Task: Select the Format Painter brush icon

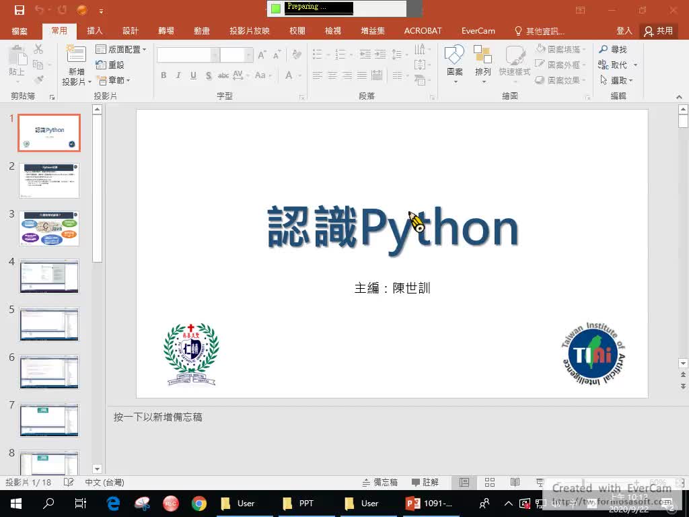Action: point(38,80)
